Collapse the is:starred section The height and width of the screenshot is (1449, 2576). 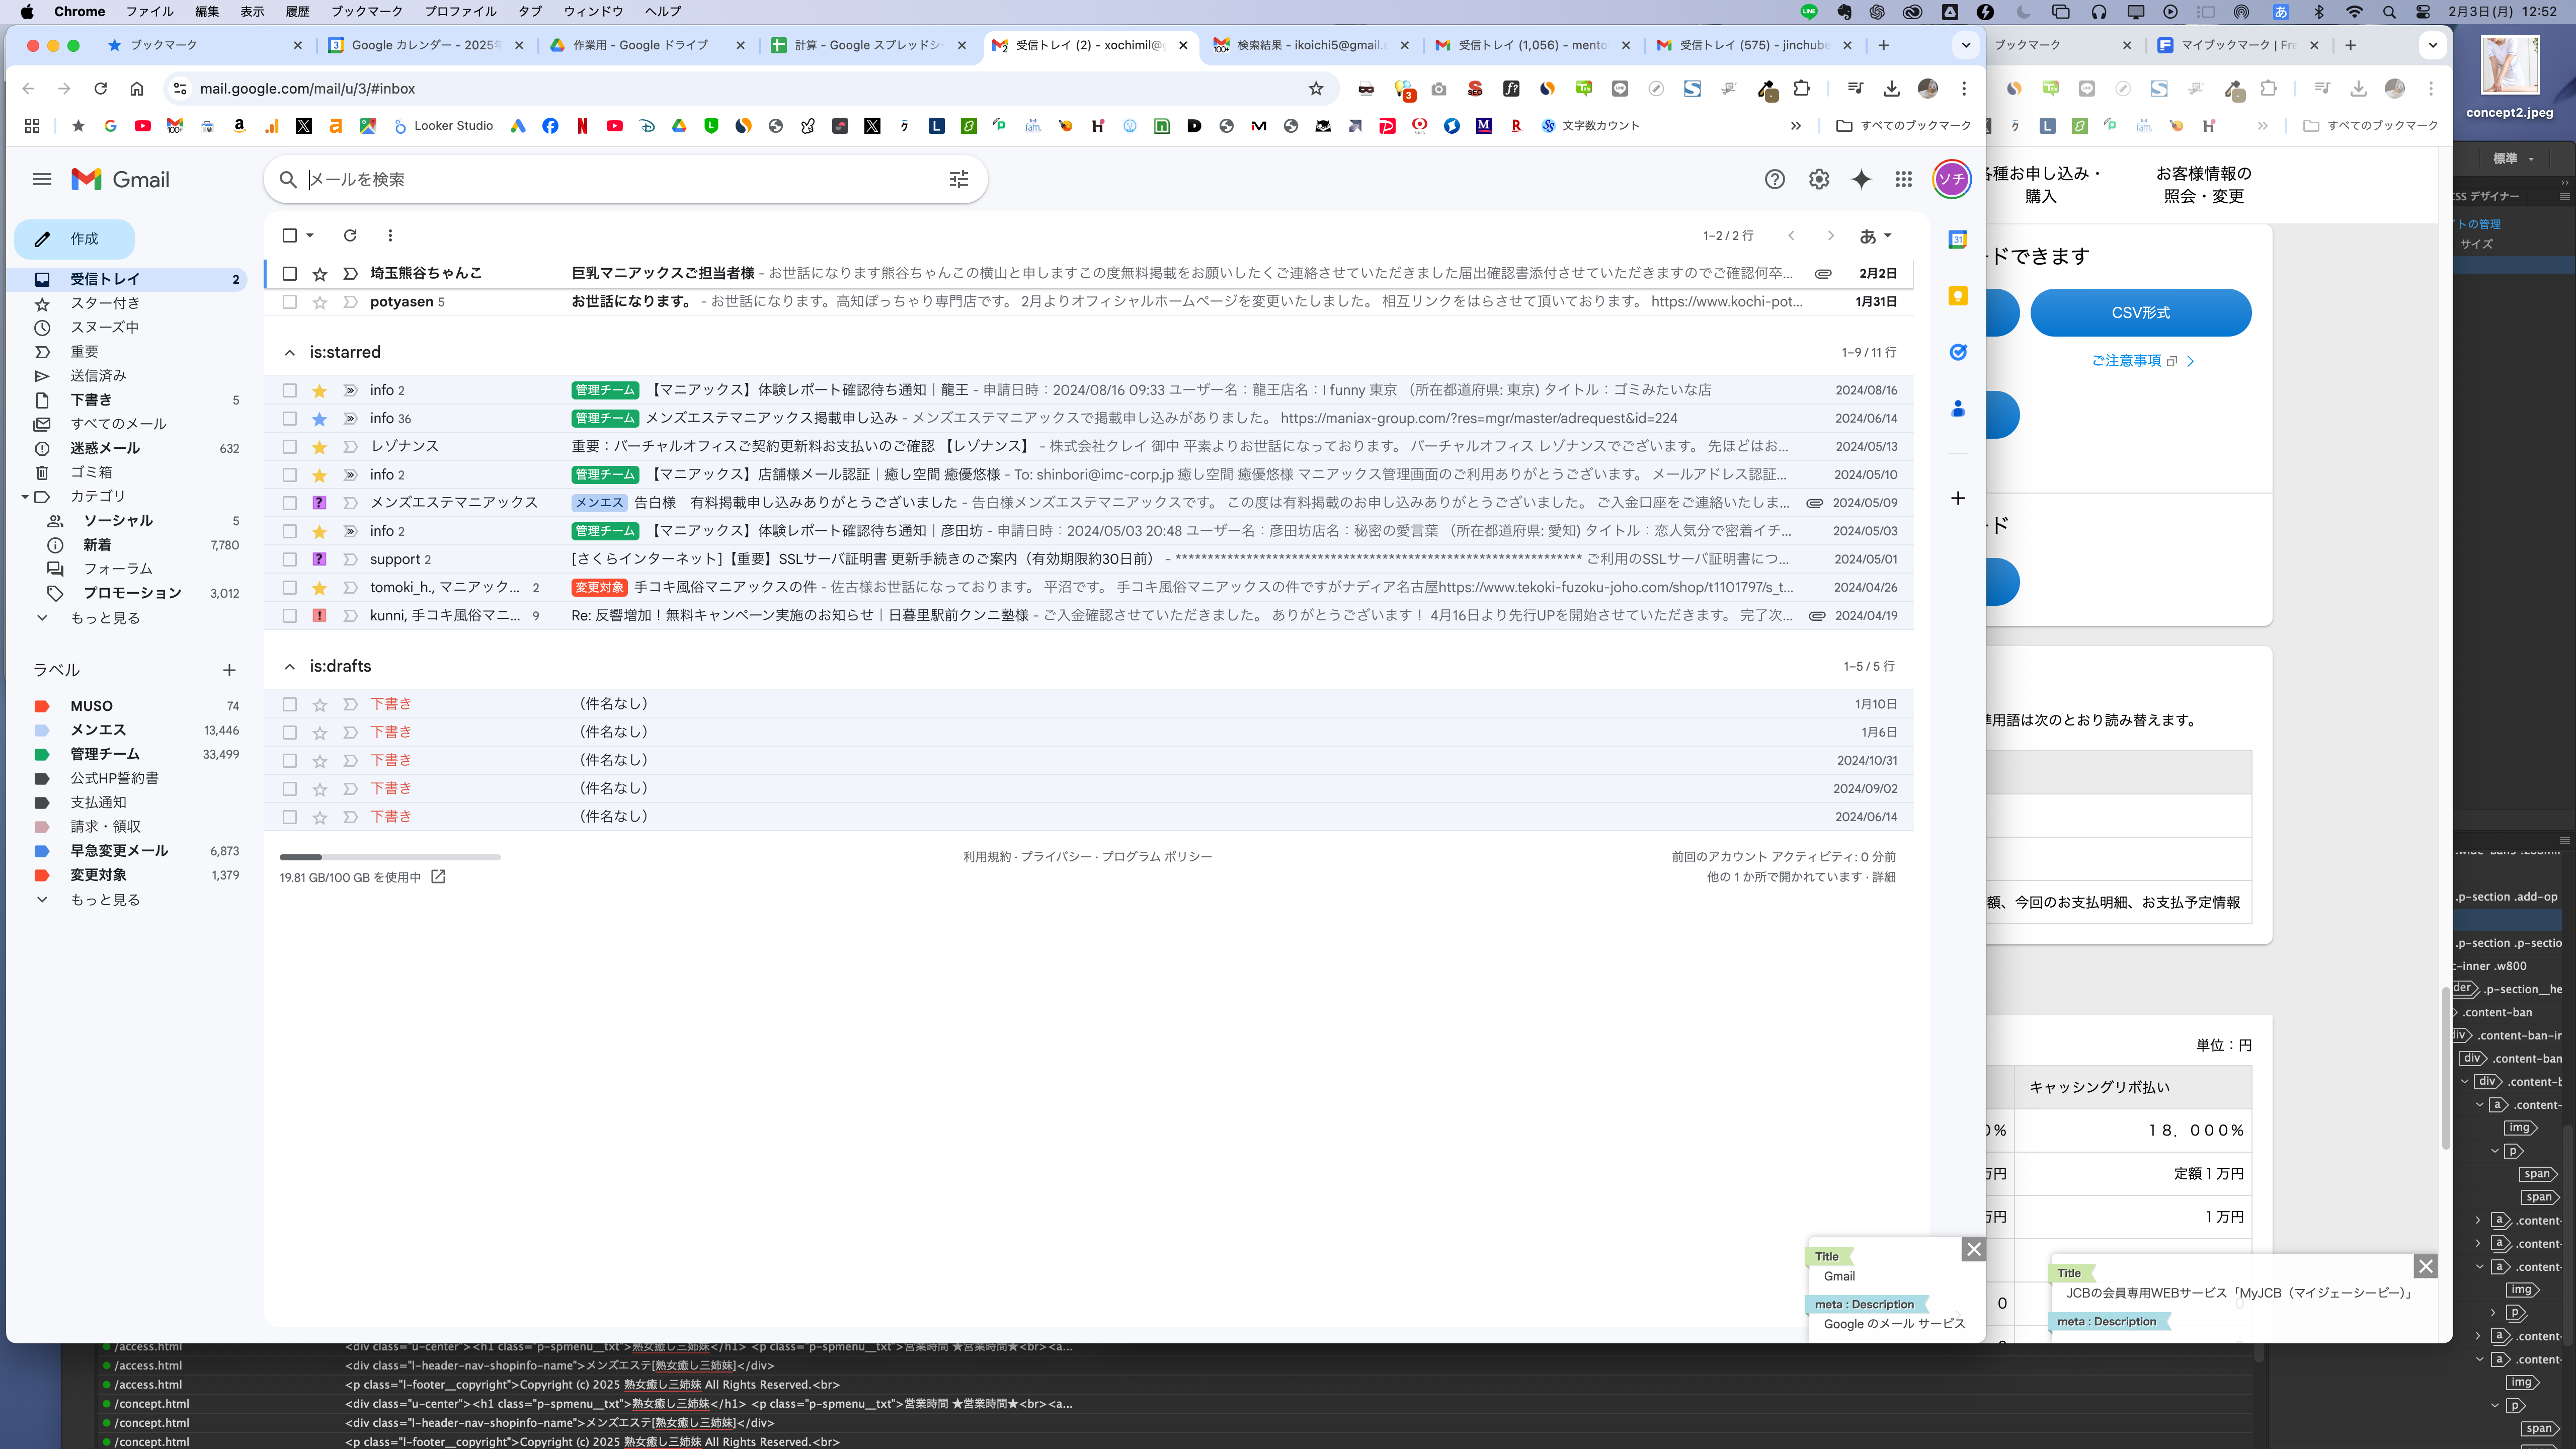click(x=289, y=352)
